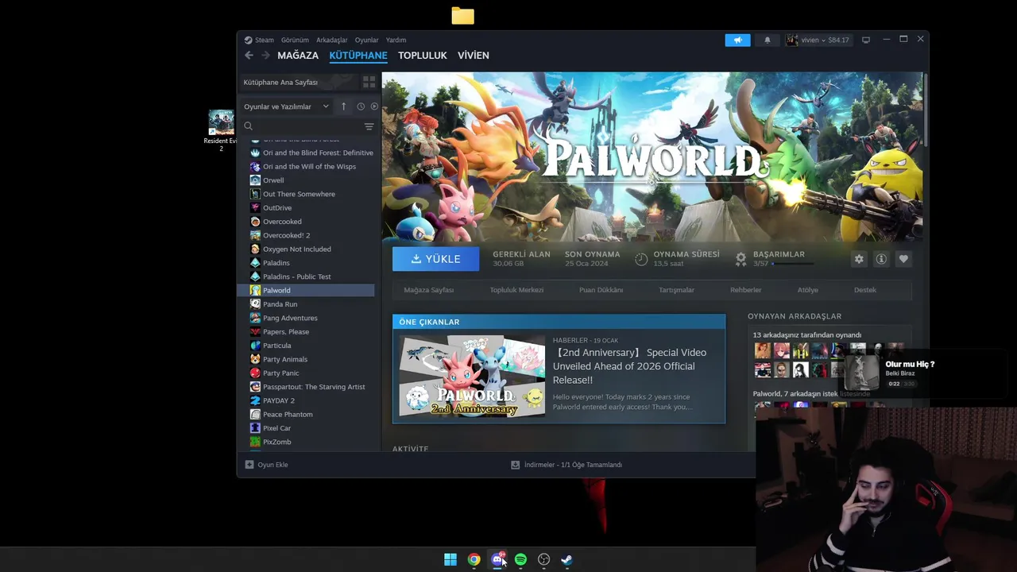Click the library search magnifier icon
Viewport: 1017px width, 572px height.
pos(248,126)
